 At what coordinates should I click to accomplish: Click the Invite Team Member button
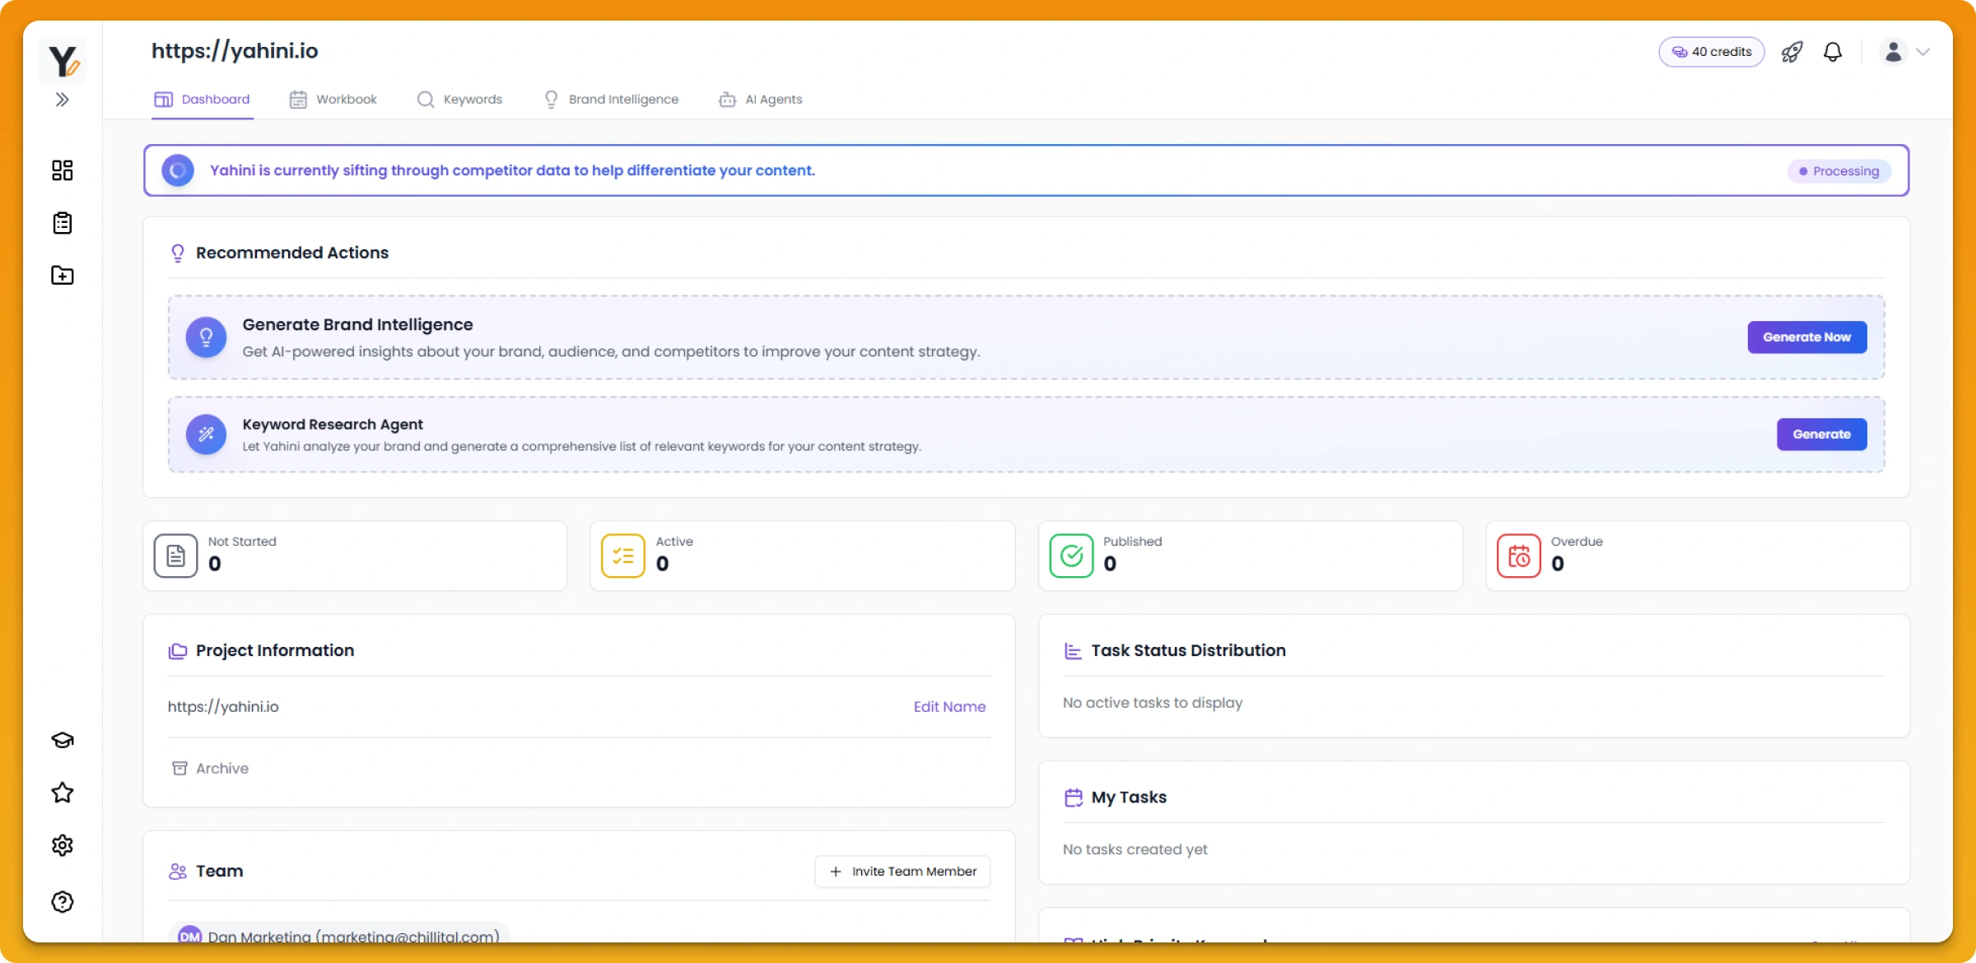(x=902, y=871)
